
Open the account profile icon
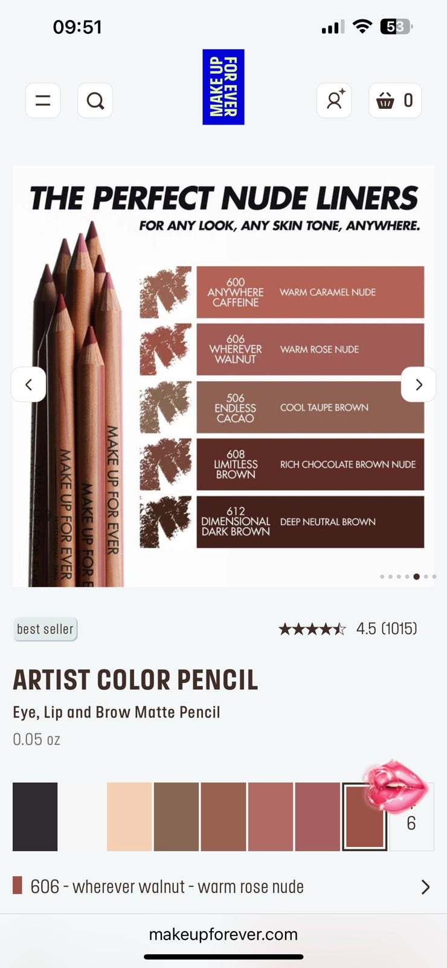point(334,100)
